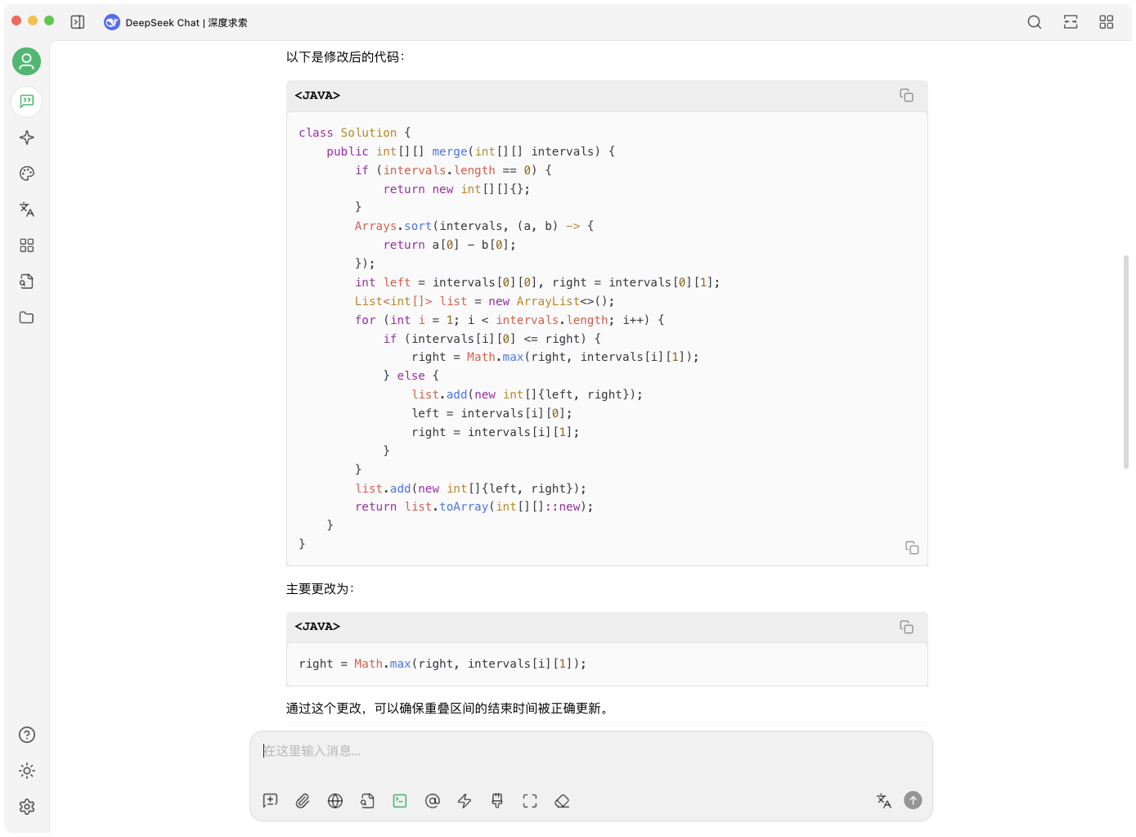The image size is (1136, 837).
Task: Click inside the message input field
Action: 572,750
